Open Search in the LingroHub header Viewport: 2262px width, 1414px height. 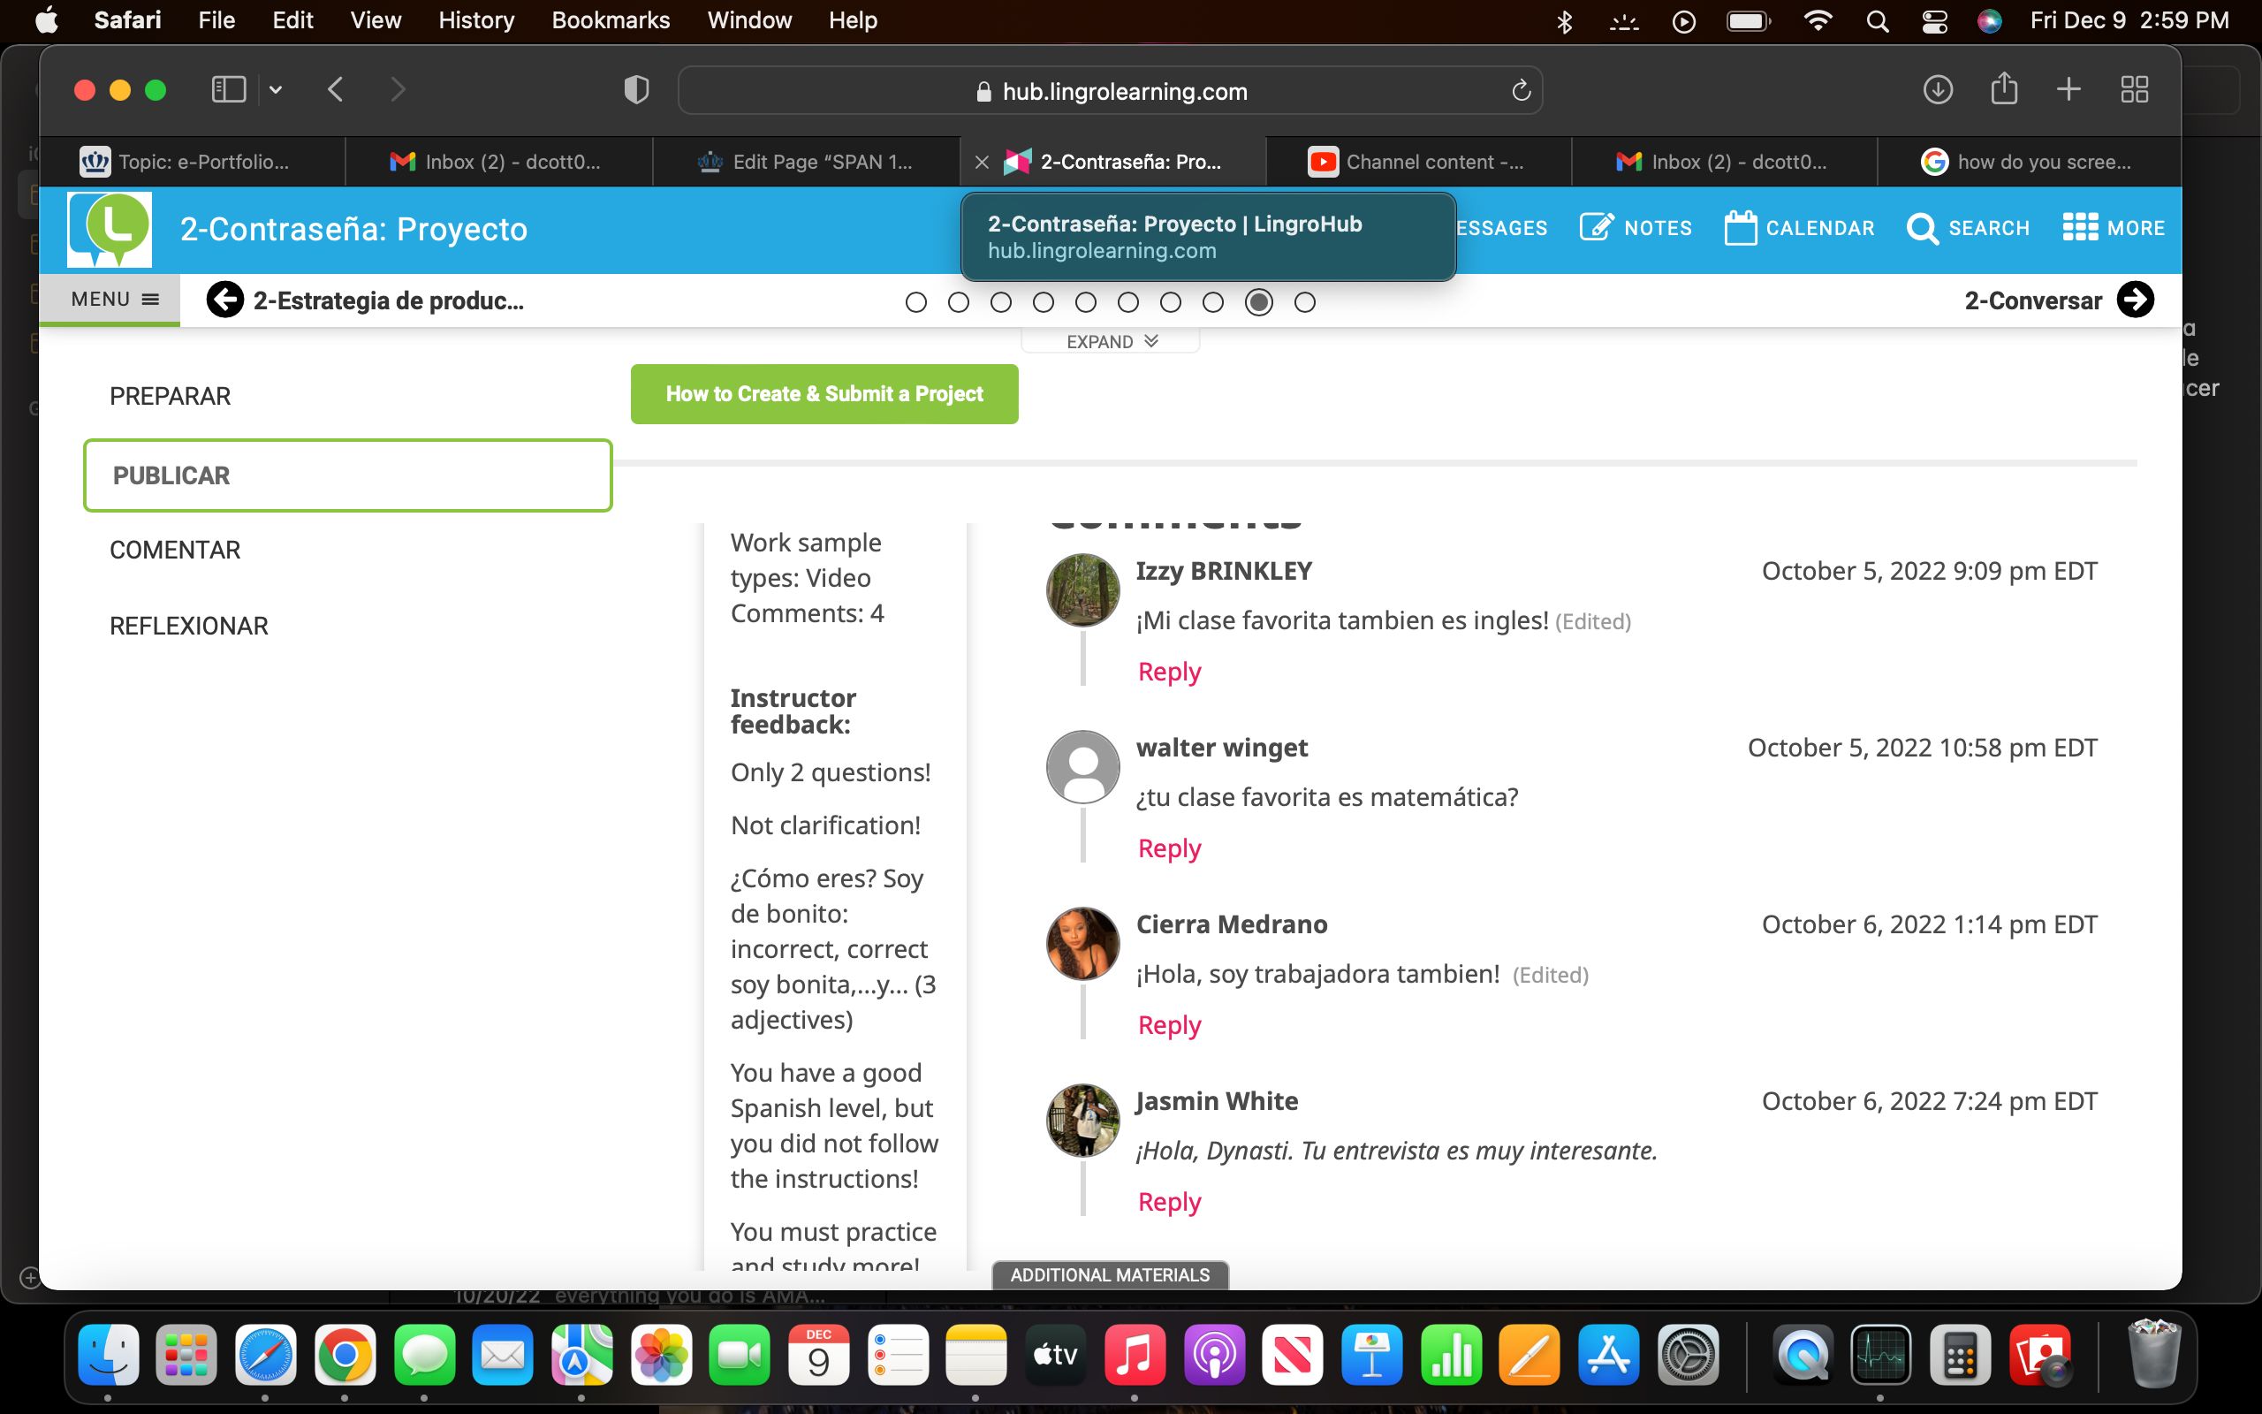(x=1969, y=228)
